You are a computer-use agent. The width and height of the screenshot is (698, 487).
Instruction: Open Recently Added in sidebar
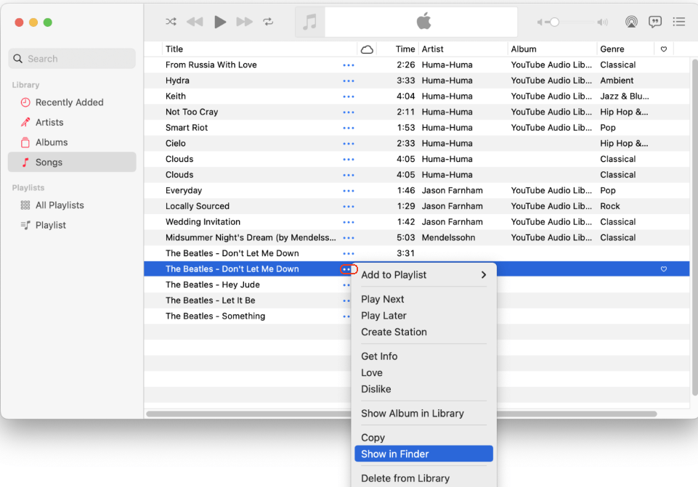coord(69,102)
